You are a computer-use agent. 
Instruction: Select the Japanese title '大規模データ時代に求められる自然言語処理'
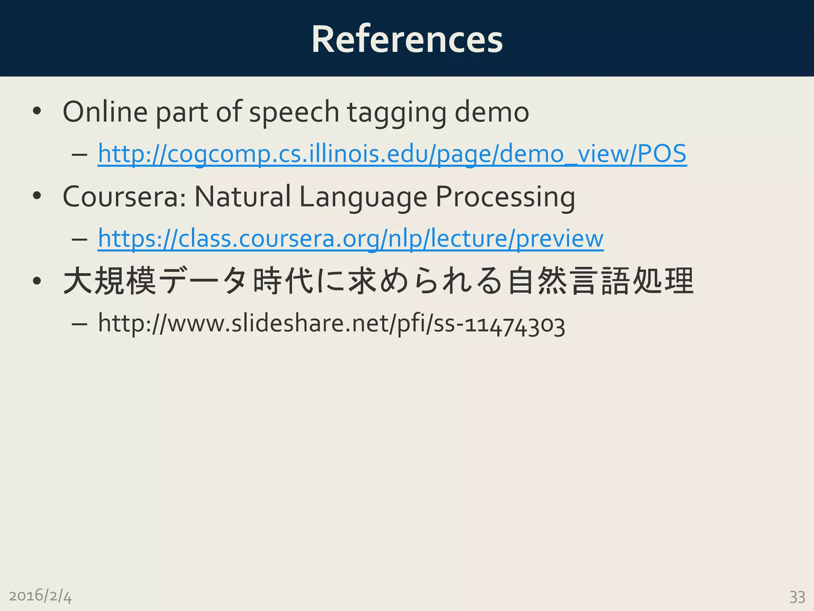coord(378,281)
